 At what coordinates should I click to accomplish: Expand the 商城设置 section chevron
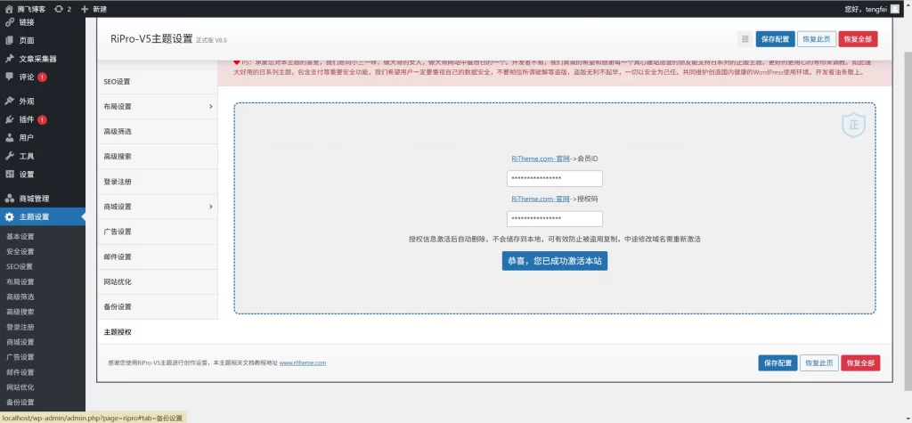[210, 207]
